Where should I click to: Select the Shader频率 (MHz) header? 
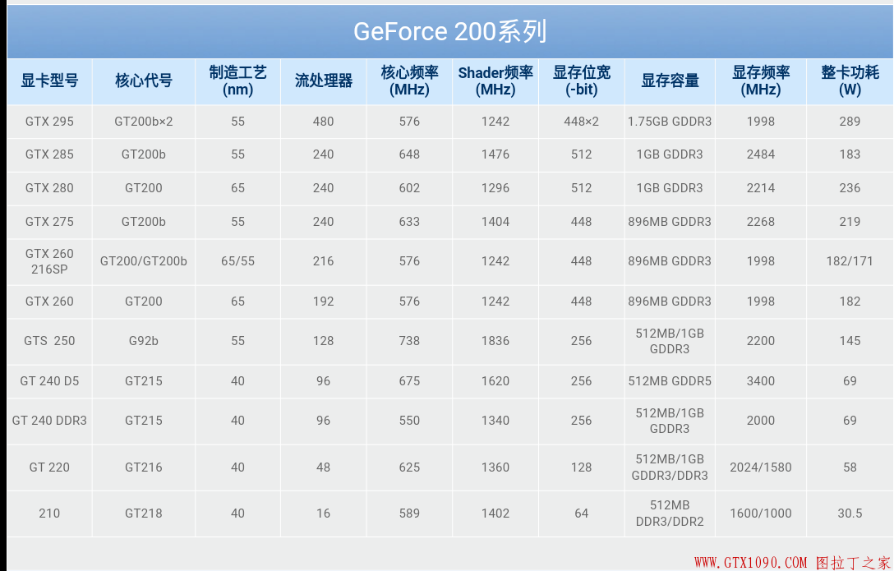(x=495, y=81)
